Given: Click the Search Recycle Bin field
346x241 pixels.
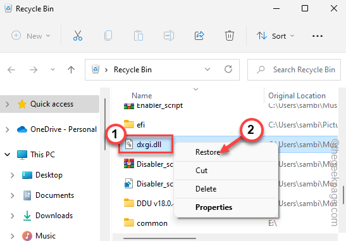Looking at the screenshot, I should (294, 70).
